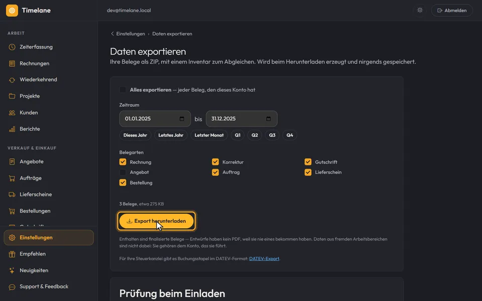Click the start date field 01.01.2025
482x301 pixels.
click(155, 119)
